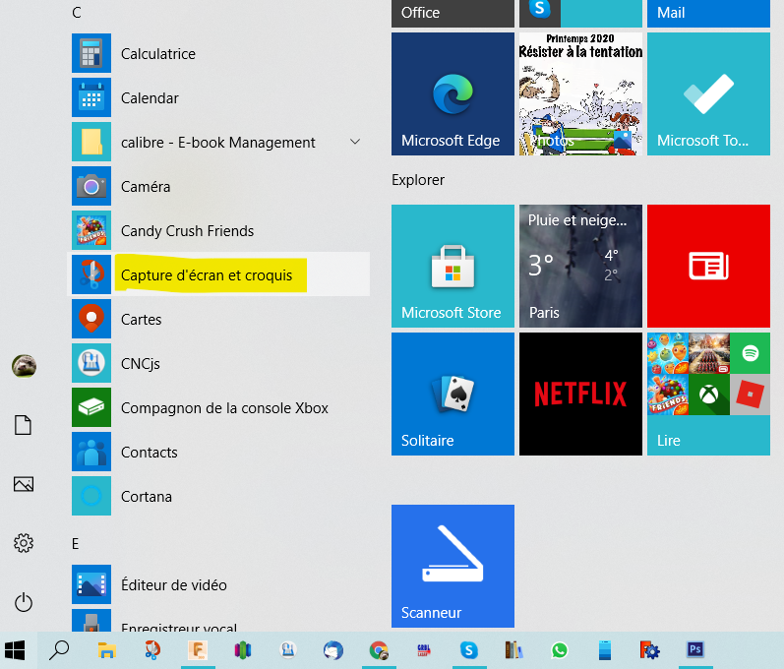
Task: Open Photoshop from the taskbar
Action: click(695, 650)
